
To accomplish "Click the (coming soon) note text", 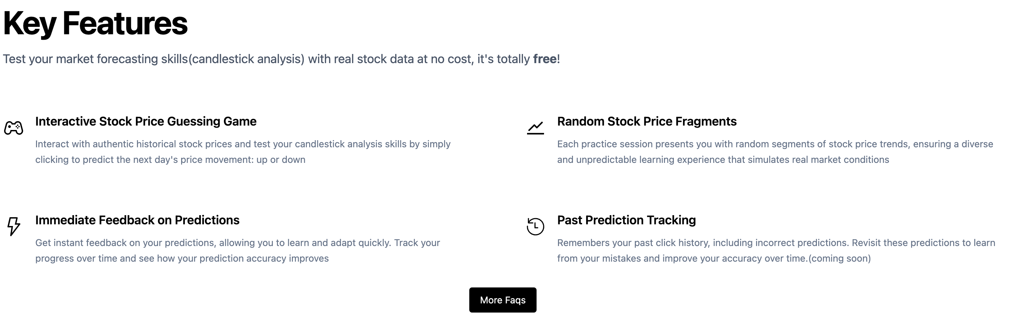I will pos(840,259).
